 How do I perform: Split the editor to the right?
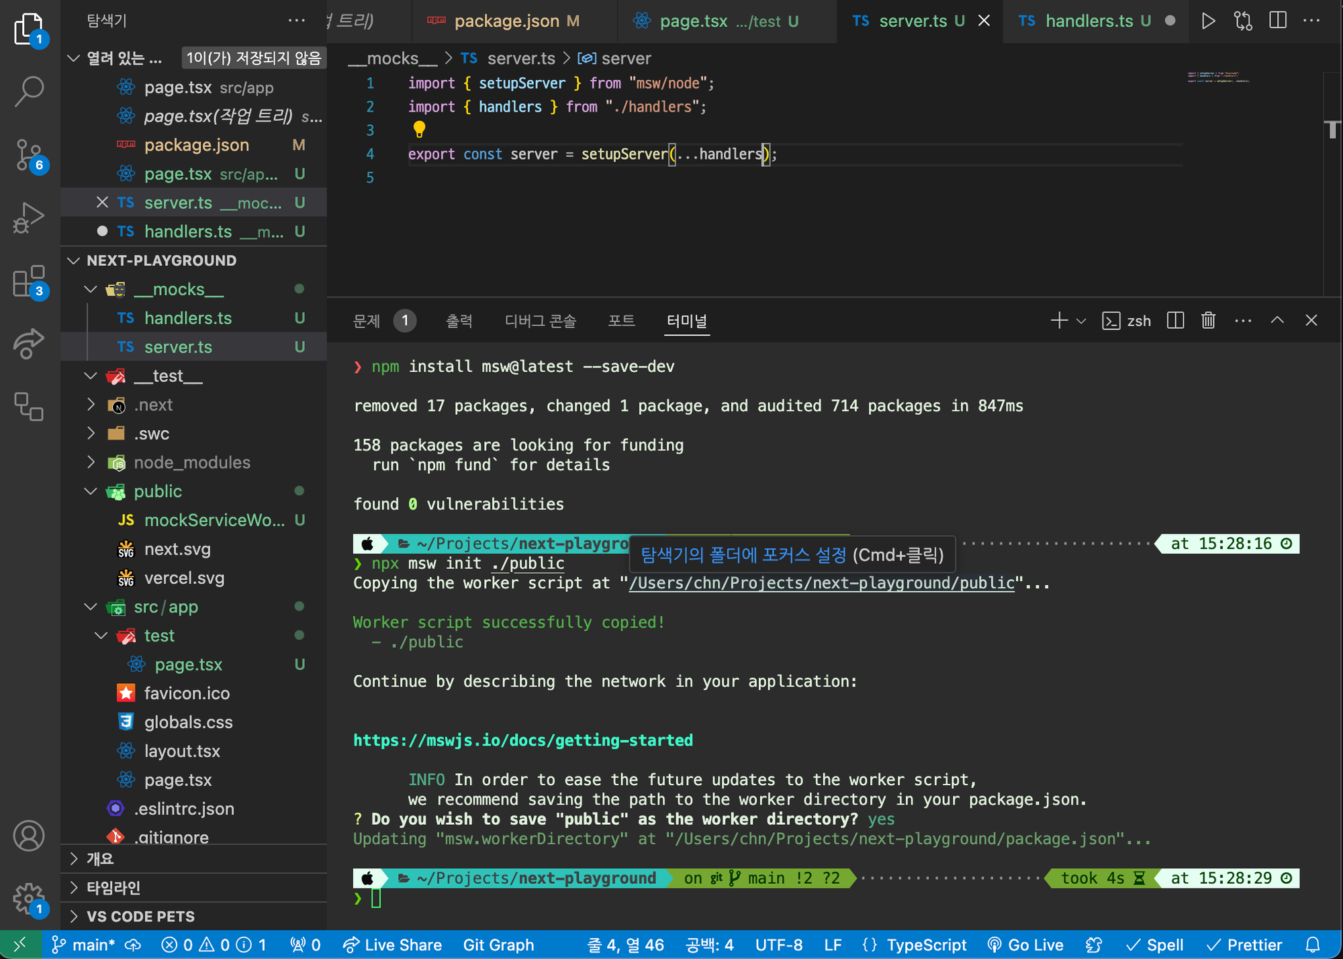[x=1278, y=21]
